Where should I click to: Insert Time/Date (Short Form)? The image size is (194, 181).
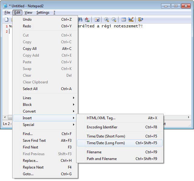pos(120,136)
